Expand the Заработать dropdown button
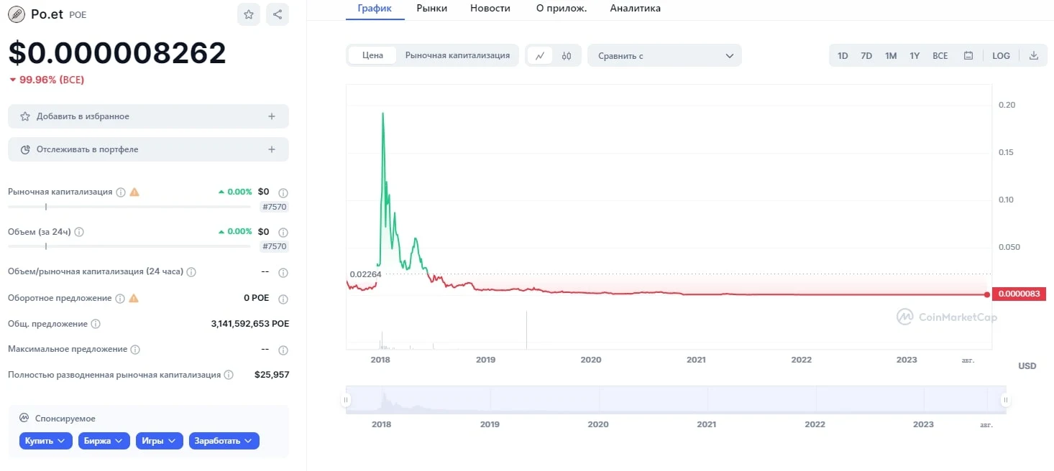The image size is (1054, 471). [224, 441]
